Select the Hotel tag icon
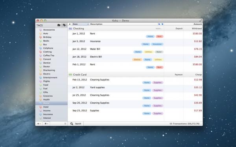The height and width of the screenshot is (147, 236). (x=41, y=107)
